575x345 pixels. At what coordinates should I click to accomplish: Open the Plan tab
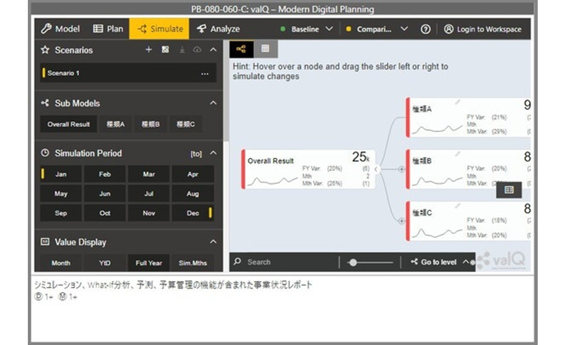pyautogui.click(x=108, y=29)
